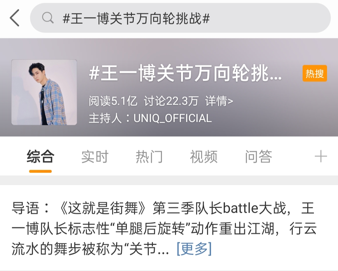This screenshot has height=271, width=338.
Task: Click the orange 热搜 badge
Action: point(315,73)
